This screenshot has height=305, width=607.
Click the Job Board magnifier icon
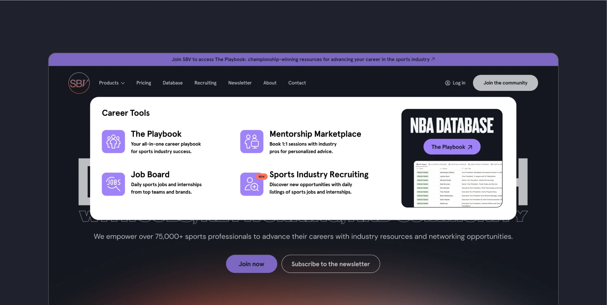click(113, 184)
